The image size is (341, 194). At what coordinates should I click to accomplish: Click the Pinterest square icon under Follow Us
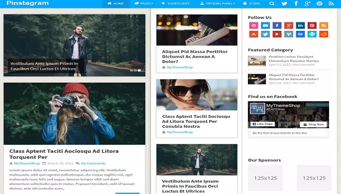[312, 25]
